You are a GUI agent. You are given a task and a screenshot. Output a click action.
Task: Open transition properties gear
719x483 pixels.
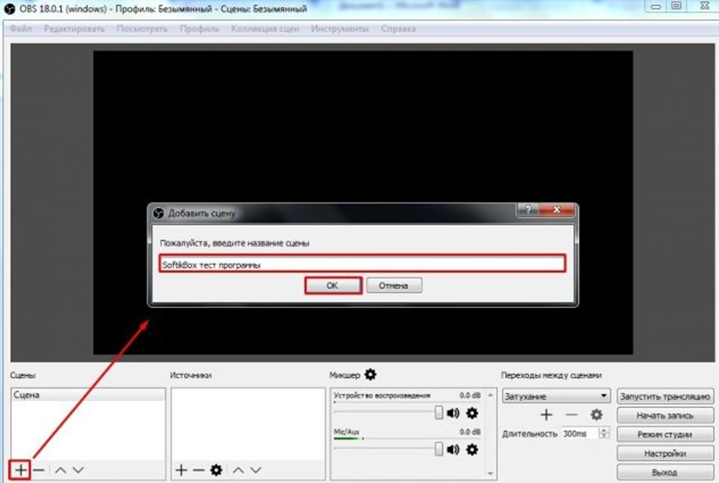596,415
